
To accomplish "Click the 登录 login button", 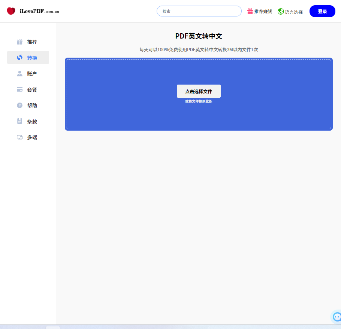I will pyautogui.click(x=322, y=11).
